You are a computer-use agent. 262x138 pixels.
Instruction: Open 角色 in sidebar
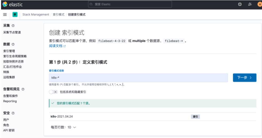click(6, 125)
